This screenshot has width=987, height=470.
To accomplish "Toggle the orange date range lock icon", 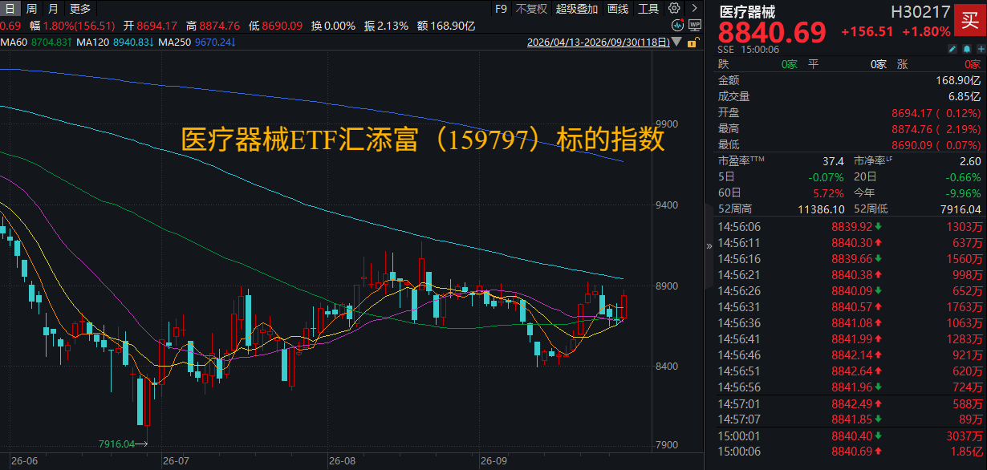I will pyautogui.click(x=693, y=42).
